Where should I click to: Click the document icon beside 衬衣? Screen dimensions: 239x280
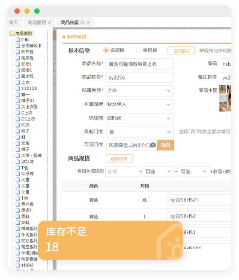(17, 125)
